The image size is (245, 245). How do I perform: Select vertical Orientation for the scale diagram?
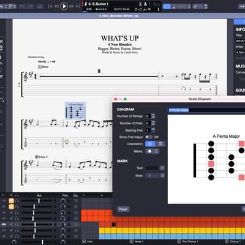[160, 144]
